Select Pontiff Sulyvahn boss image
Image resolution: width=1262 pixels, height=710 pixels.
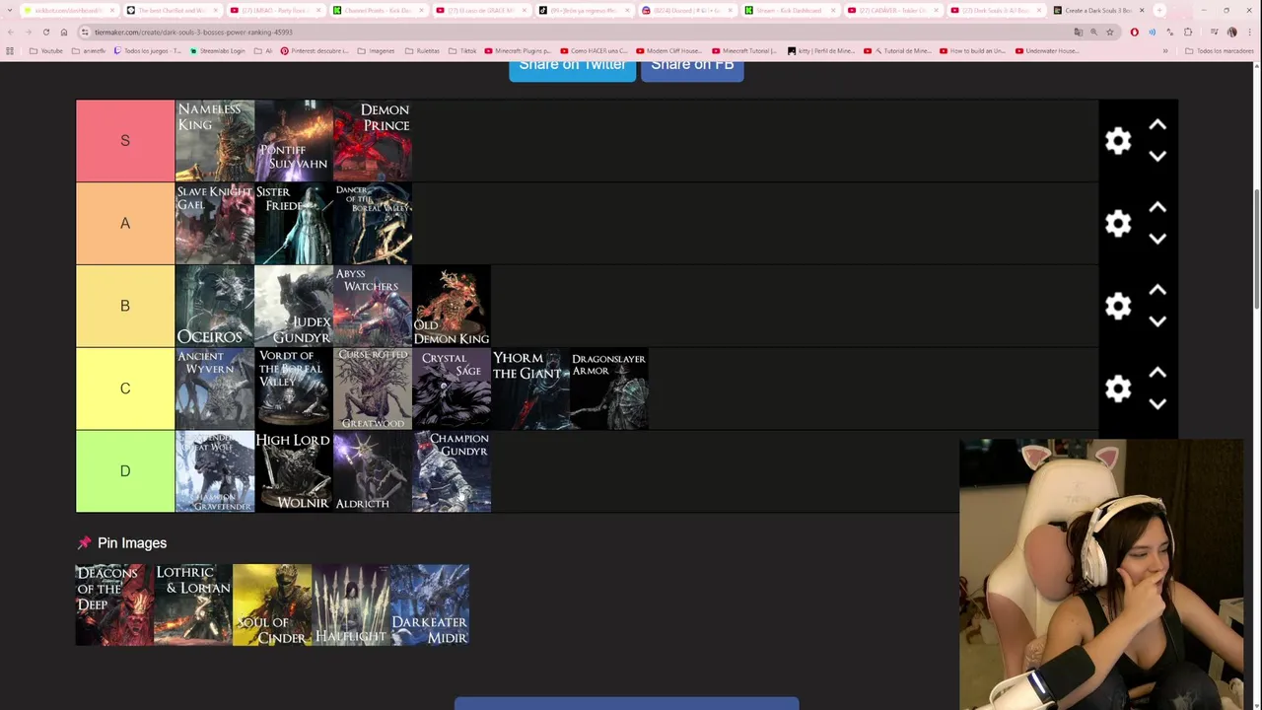click(x=294, y=141)
